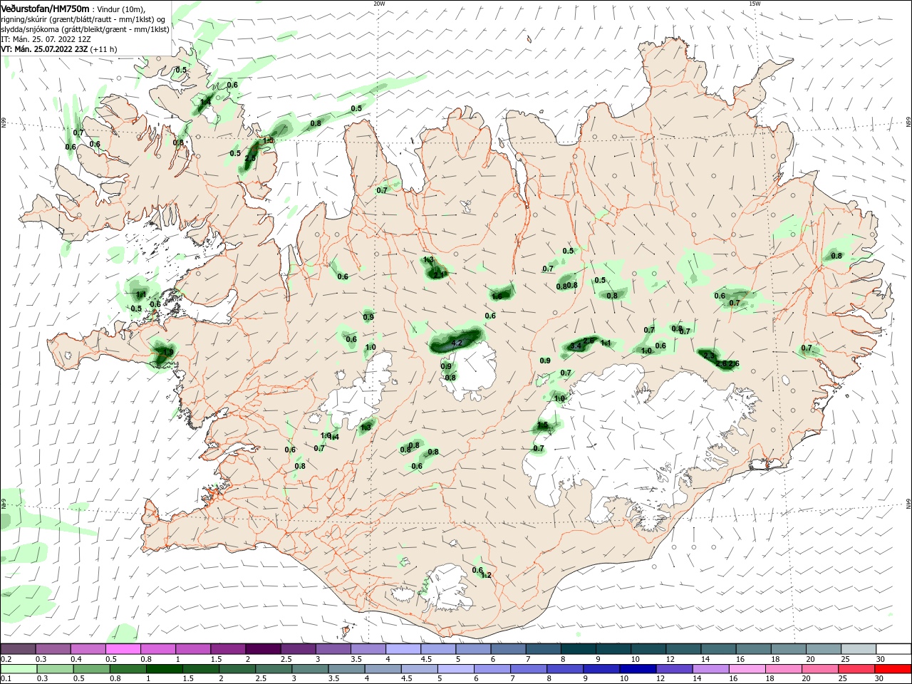Click the deep blue rain swatch starting at 10

[x=638, y=669]
